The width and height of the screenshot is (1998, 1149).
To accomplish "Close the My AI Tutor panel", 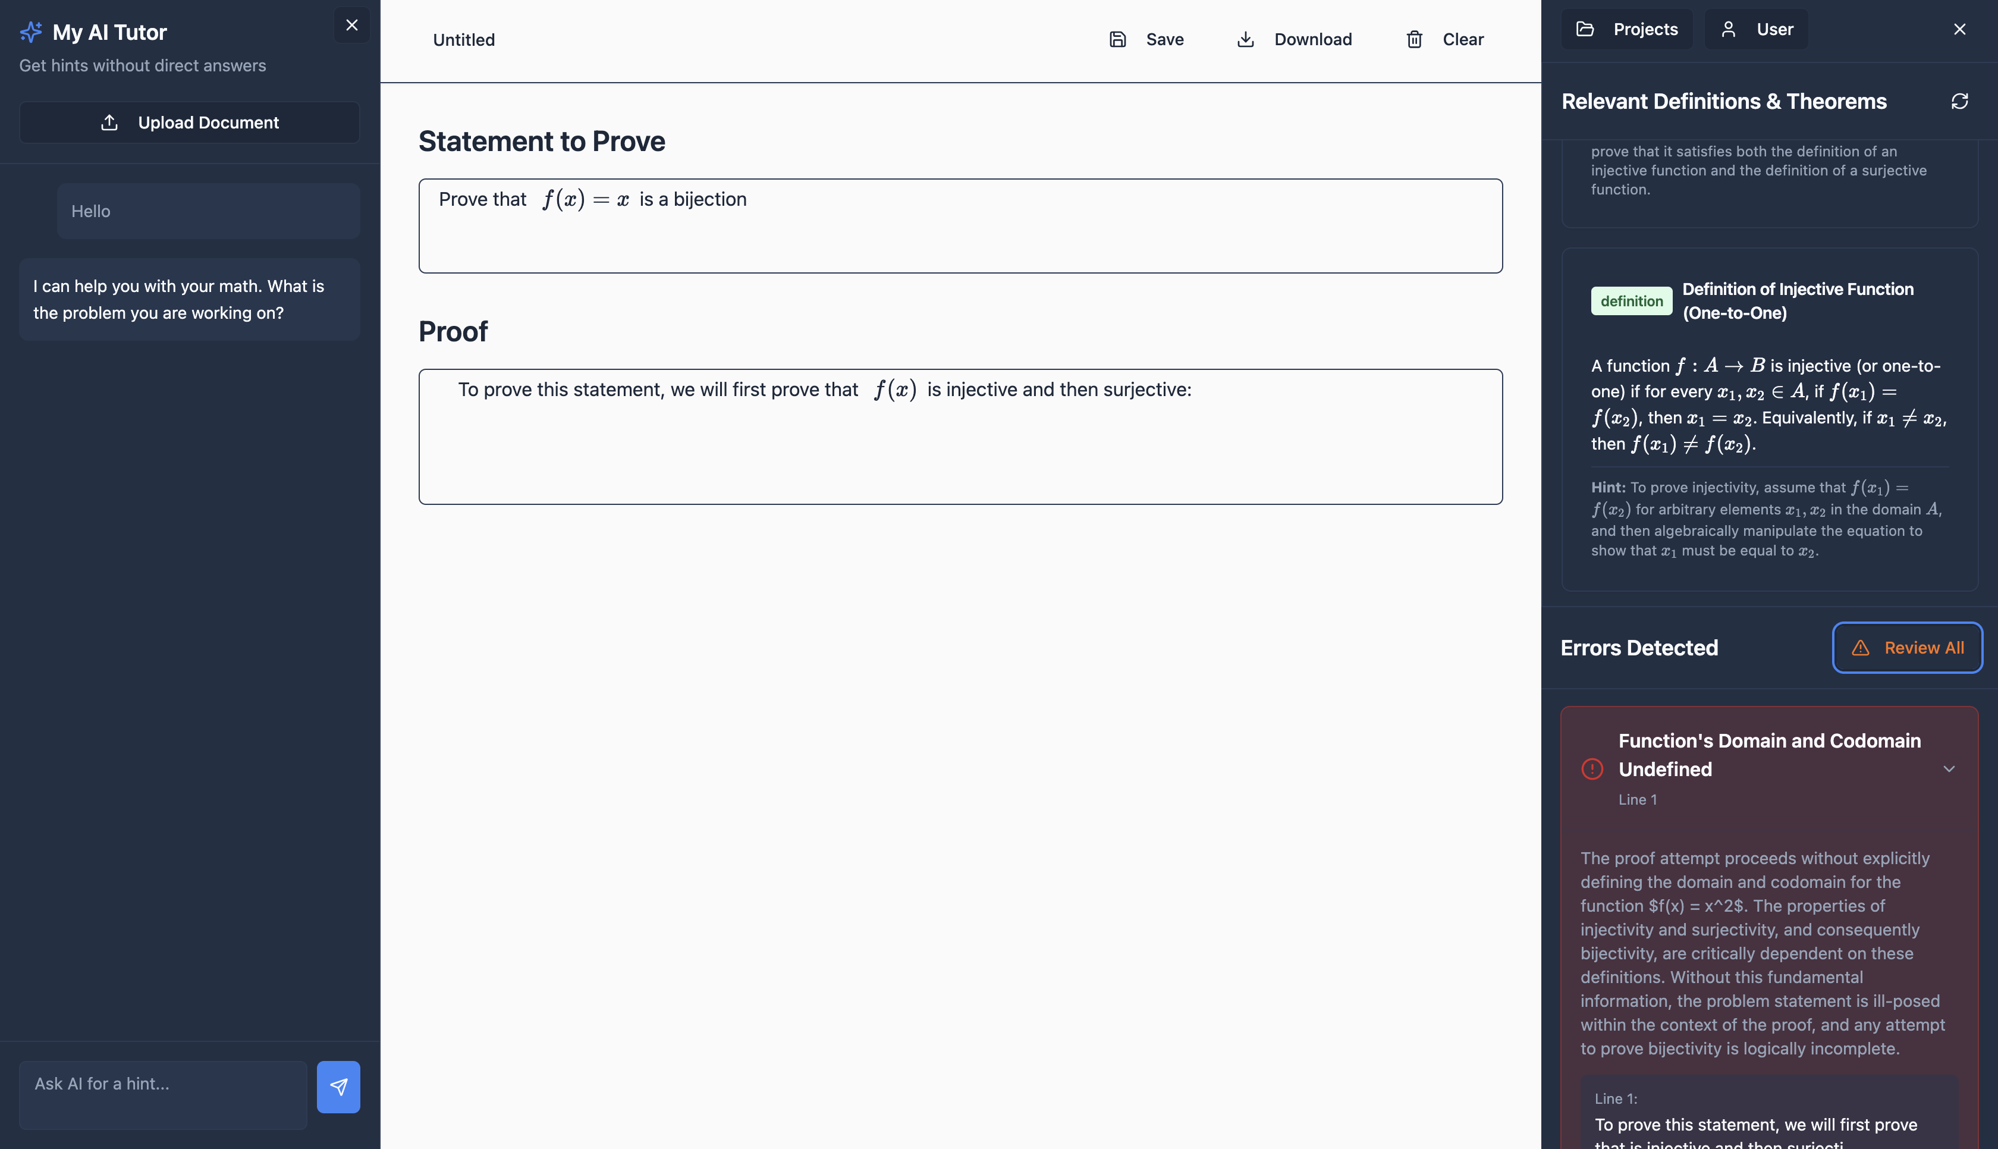I will coord(352,25).
